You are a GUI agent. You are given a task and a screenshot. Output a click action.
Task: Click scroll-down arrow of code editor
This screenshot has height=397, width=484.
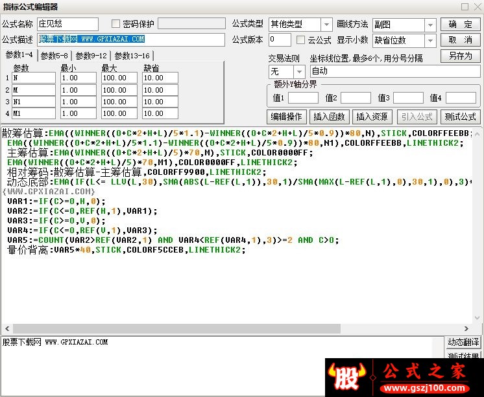coord(477,318)
